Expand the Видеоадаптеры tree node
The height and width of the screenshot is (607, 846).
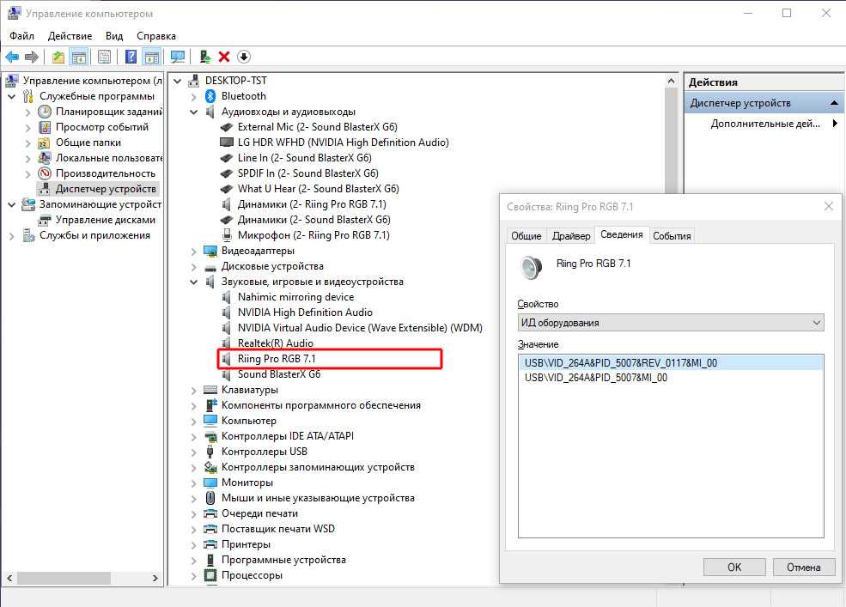click(x=192, y=251)
